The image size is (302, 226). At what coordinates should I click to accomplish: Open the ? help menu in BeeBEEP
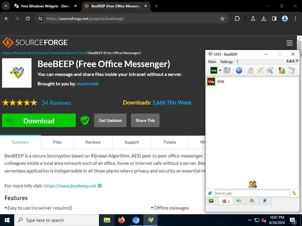(237, 62)
